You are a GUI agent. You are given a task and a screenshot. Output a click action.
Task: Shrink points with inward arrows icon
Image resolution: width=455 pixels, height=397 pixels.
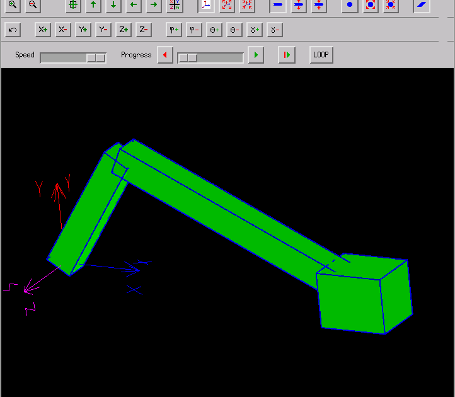click(x=391, y=5)
